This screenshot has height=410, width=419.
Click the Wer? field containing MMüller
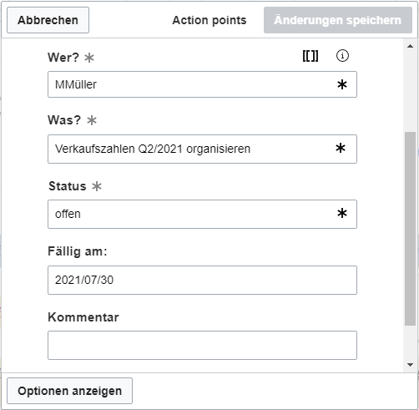202,84
